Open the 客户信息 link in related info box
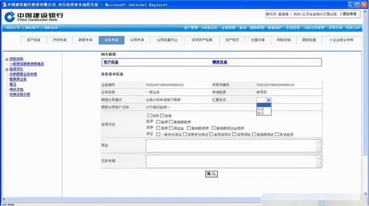 pos(111,62)
